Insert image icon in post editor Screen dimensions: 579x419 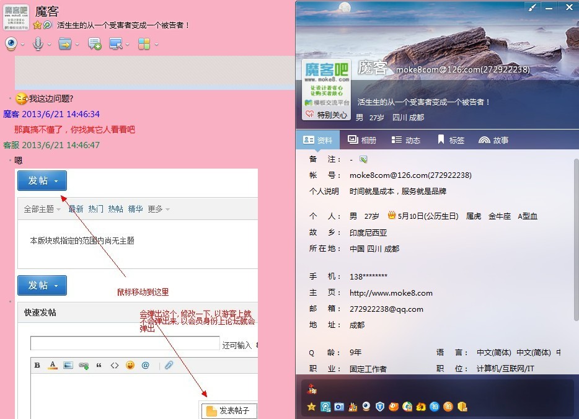pos(68,365)
